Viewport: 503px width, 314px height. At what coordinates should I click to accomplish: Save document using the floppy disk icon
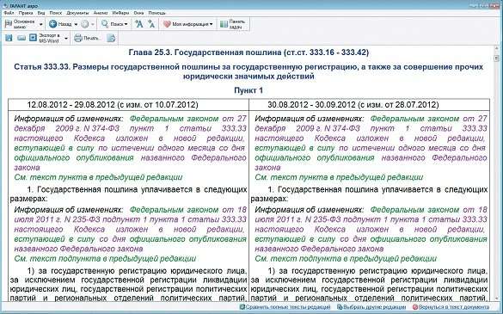click(9, 38)
